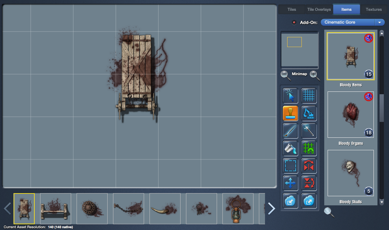Open the Cinematic Gore add-on dropdown
Image resolution: width=389 pixels, height=230 pixels.
(x=353, y=22)
